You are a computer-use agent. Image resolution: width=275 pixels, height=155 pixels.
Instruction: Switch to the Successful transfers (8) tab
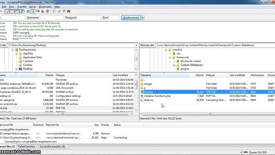(52, 146)
